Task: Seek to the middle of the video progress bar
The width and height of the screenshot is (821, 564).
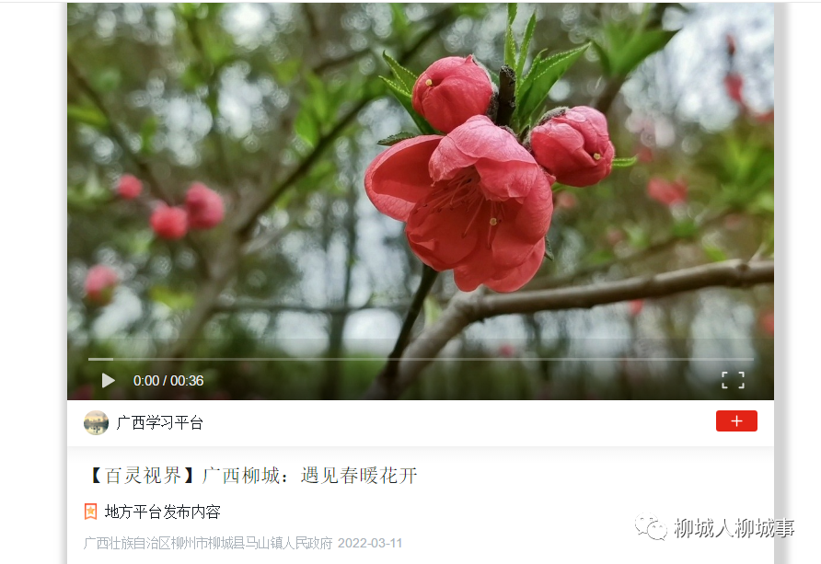Action: [x=421, y=359]
